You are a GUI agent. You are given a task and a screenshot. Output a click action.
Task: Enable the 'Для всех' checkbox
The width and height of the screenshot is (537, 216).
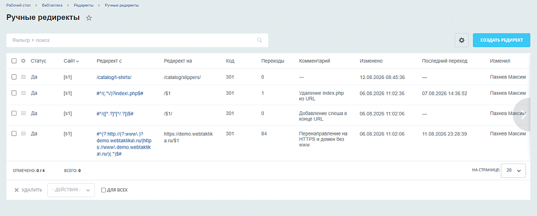point(103,190)
